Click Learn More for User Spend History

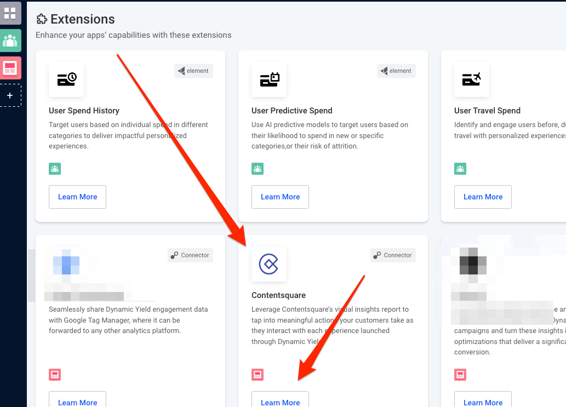[78, 197]
